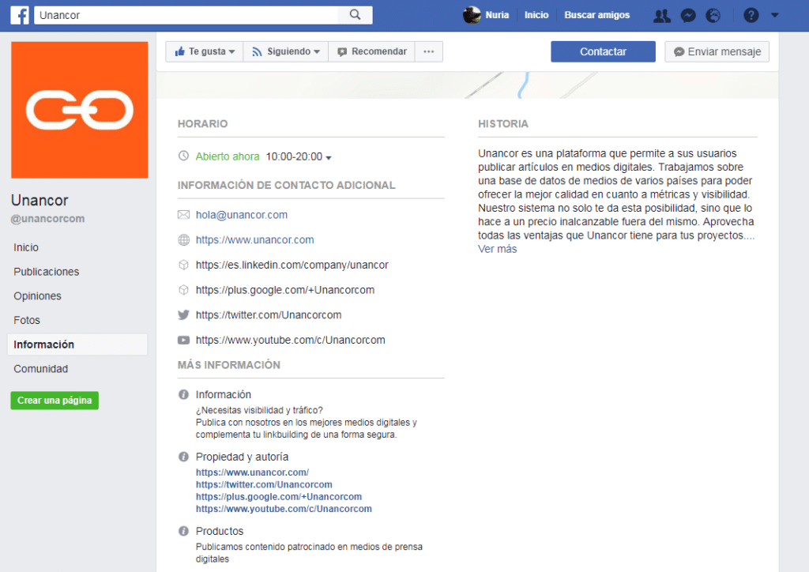The height and width of the screenshot is (572, 809).
Task: Select Comunidad in the sidebar
Action: coord(41,369)
